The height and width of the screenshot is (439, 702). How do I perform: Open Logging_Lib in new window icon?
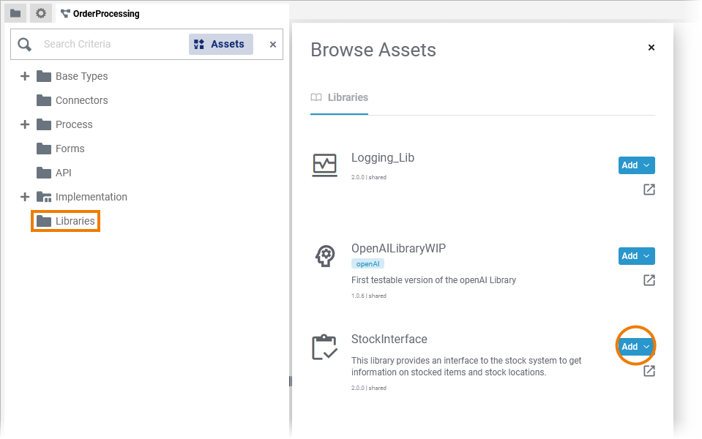pos(649,190)
